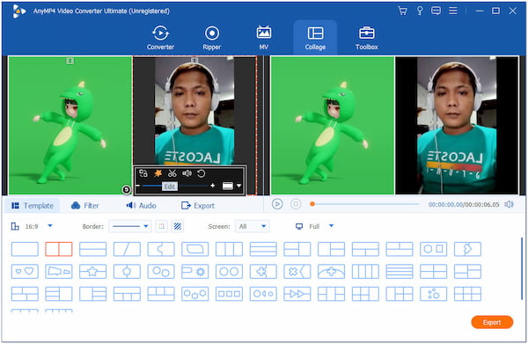The image size is (528, 344).
Task: Select the Collage module tab
Action: tap(315, 37)
